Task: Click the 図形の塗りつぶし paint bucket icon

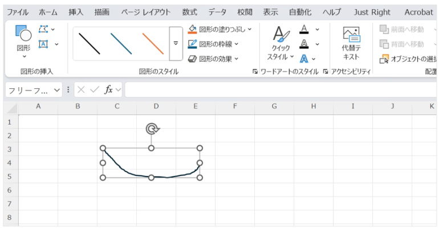Action: click(x=192, y=29)
